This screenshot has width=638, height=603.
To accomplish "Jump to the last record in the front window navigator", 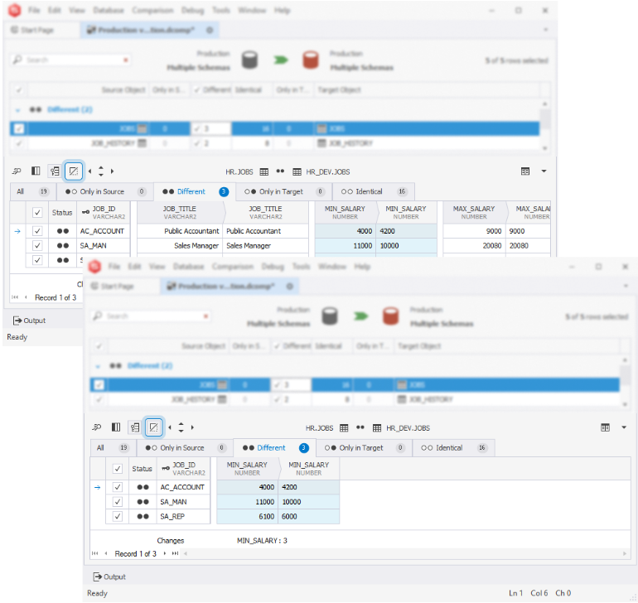I will [x=175, y=553].
